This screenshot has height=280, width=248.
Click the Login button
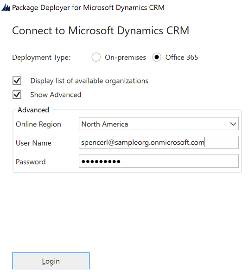coord(51,261)
